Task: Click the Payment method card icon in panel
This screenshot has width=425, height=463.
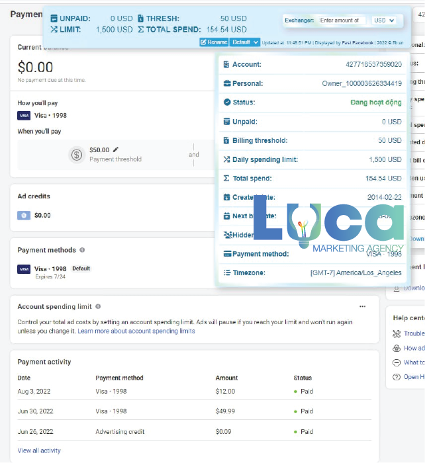Action: [x=228, y=253]
